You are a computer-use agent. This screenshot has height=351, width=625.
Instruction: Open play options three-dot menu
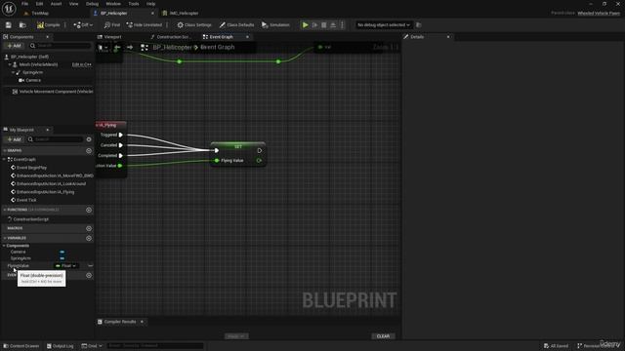342,25
